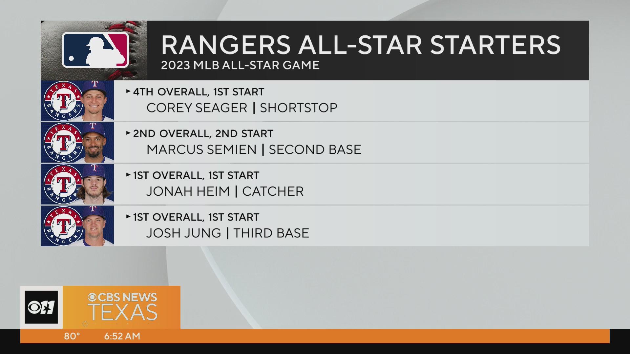Click the CBS 11 station logo
630x354 pixels.
[x=41, y=307]
